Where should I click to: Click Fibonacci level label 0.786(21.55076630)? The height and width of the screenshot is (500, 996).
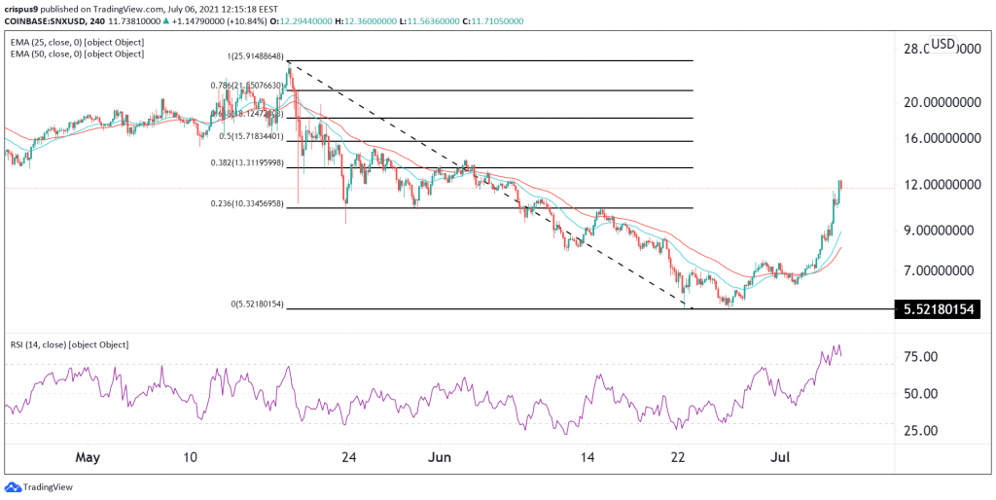[247, 85]
